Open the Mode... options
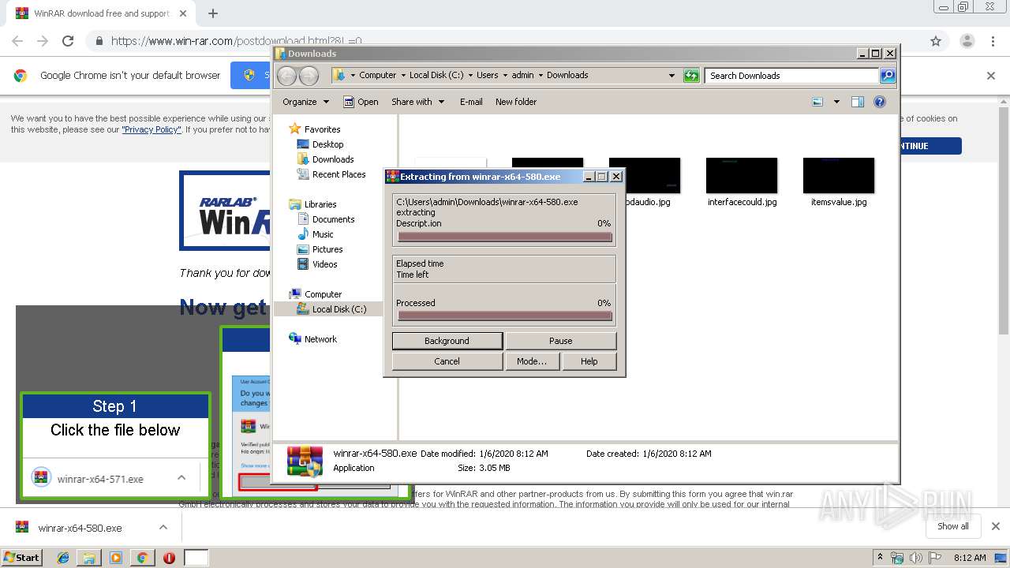Viewport: 1010px width, 568px height. pyautogui.click(x=532, y=361)
